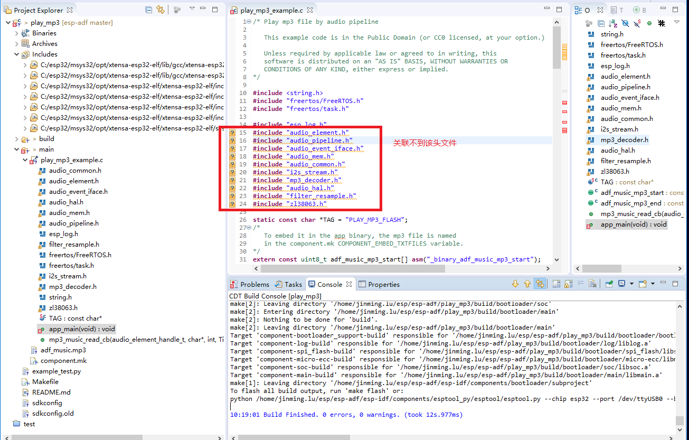The image size is (689, 440).
Task: Display selected console icon
Action: point(622,284)
